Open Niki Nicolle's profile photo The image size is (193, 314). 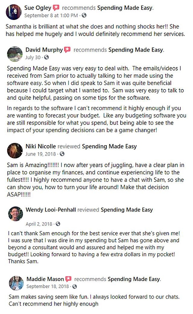click(x=15, y=151)
